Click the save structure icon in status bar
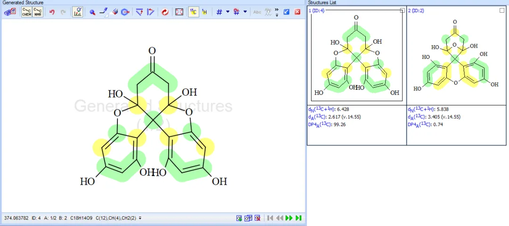 (239, 218)
